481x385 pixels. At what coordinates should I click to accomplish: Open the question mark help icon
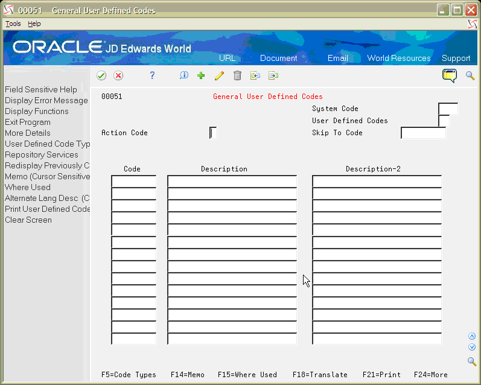pos(152,75)
